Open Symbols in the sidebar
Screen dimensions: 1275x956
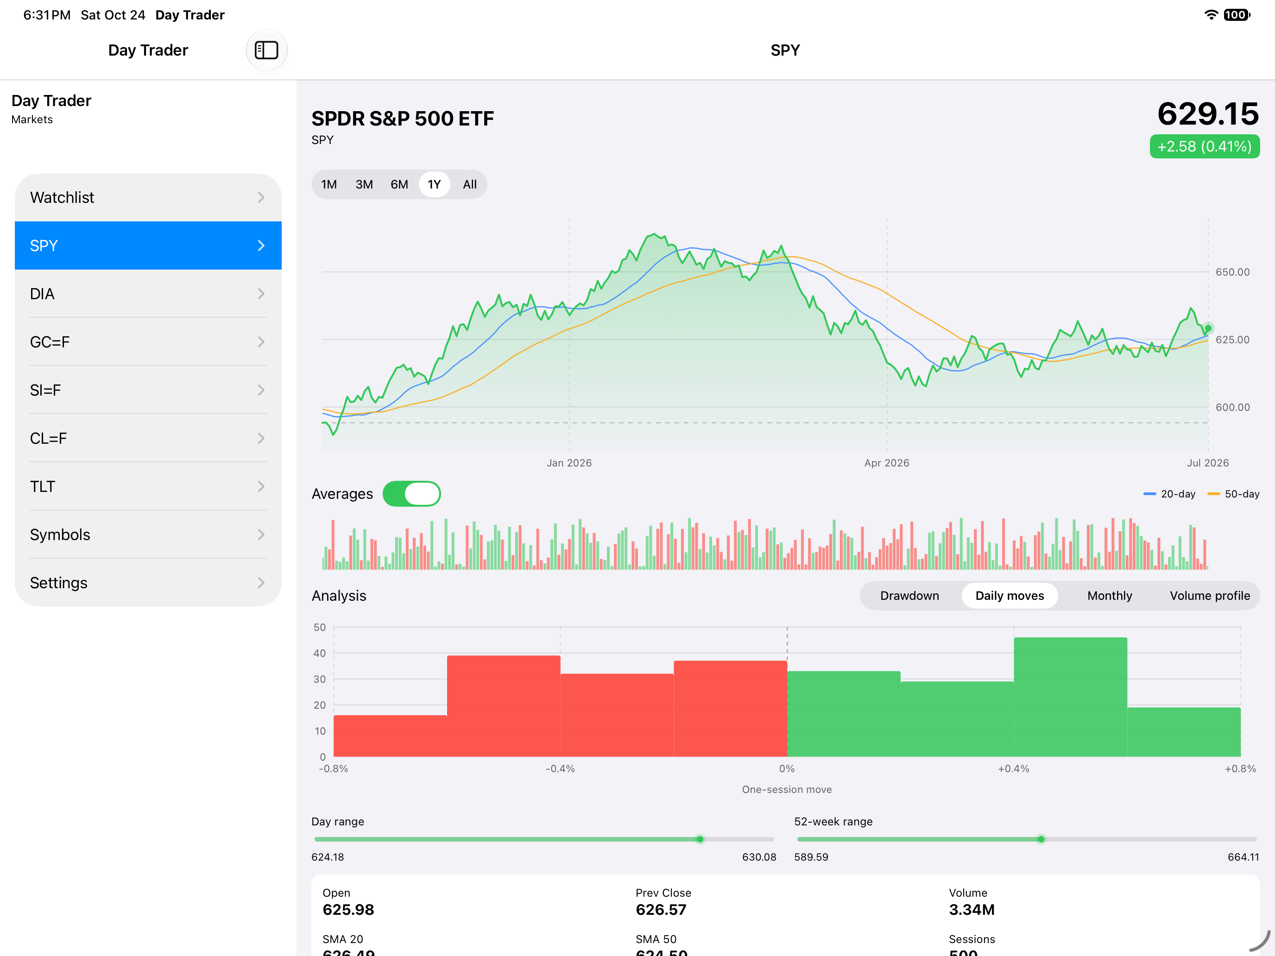pos(148,535)
